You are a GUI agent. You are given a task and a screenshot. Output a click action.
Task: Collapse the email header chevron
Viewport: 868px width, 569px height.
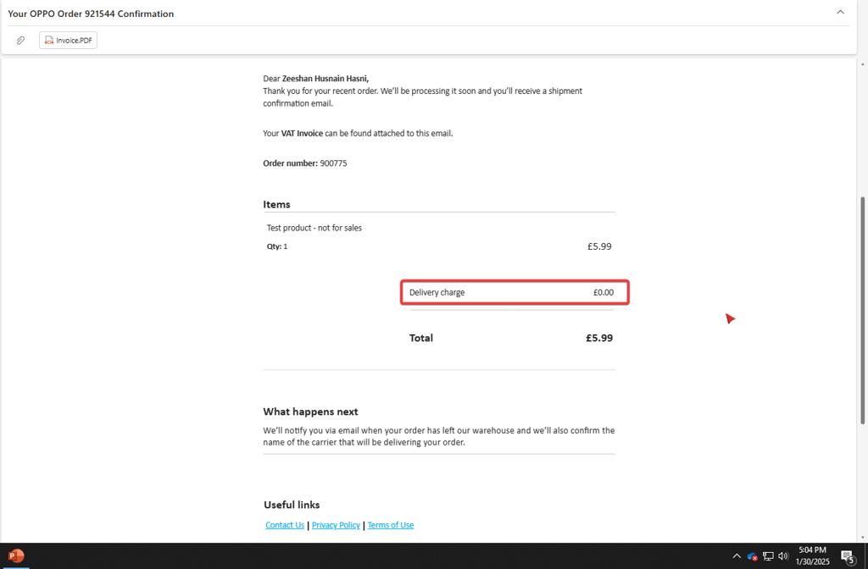(840, 13)
